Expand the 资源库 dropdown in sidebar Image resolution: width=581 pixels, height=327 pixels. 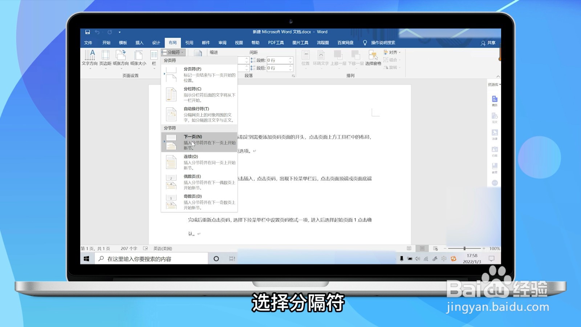494,84
